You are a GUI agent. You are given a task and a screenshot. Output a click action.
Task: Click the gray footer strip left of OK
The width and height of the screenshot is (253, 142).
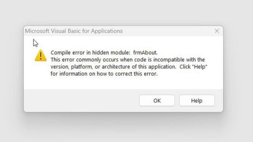pos(81,101)
